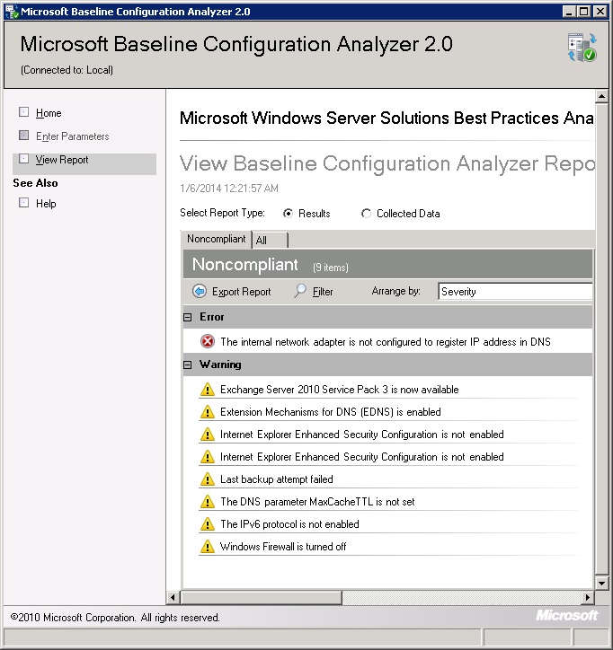This screenshot has width=613, height=650.
Task: Click the Filter magnifying glass icon
Action: pyautogui.click(x=300, y=291)
